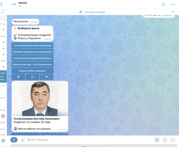Open MED24 bot avatar
This screenshot has height=147, width=179.
[14, 4]
